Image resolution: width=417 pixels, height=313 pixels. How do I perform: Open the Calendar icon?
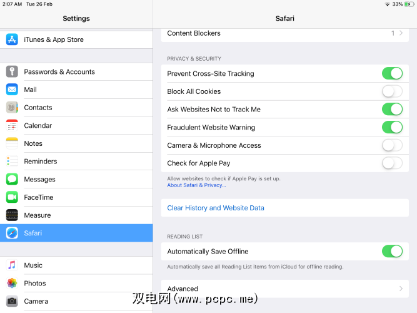tap(13, 126)
